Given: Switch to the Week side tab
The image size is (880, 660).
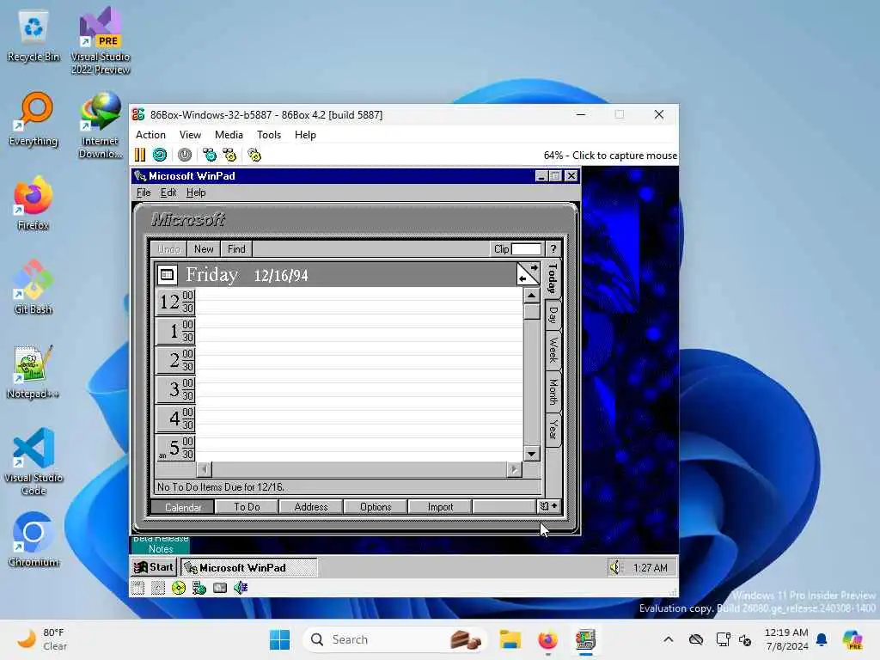Looking at the screenshot, I should pos(553,351).
